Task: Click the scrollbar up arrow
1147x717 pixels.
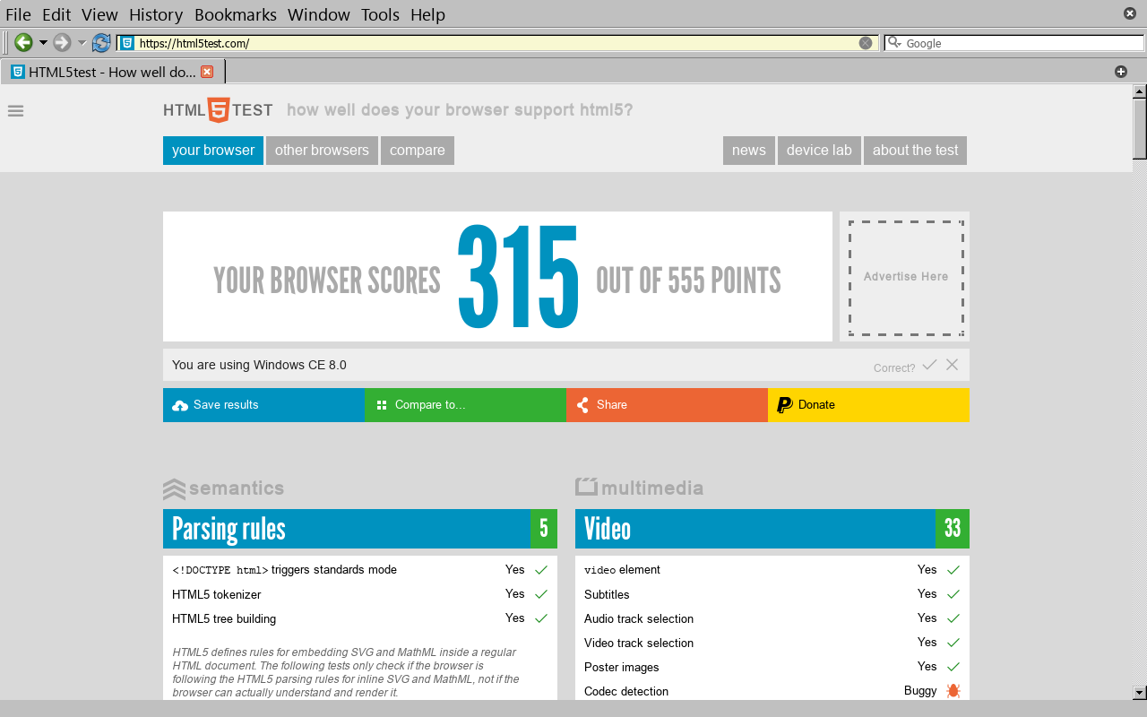Action: (x=1140, y=91)
